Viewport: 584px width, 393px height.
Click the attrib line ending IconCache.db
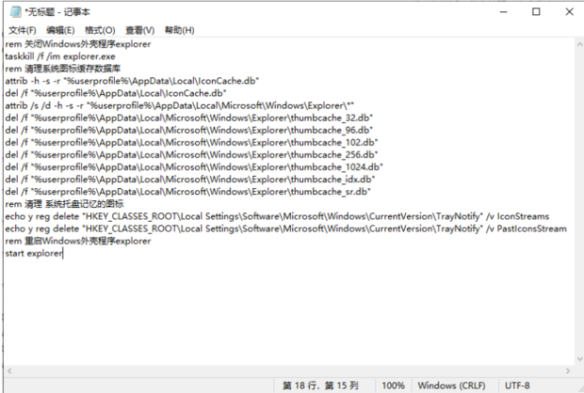[132, 81]
